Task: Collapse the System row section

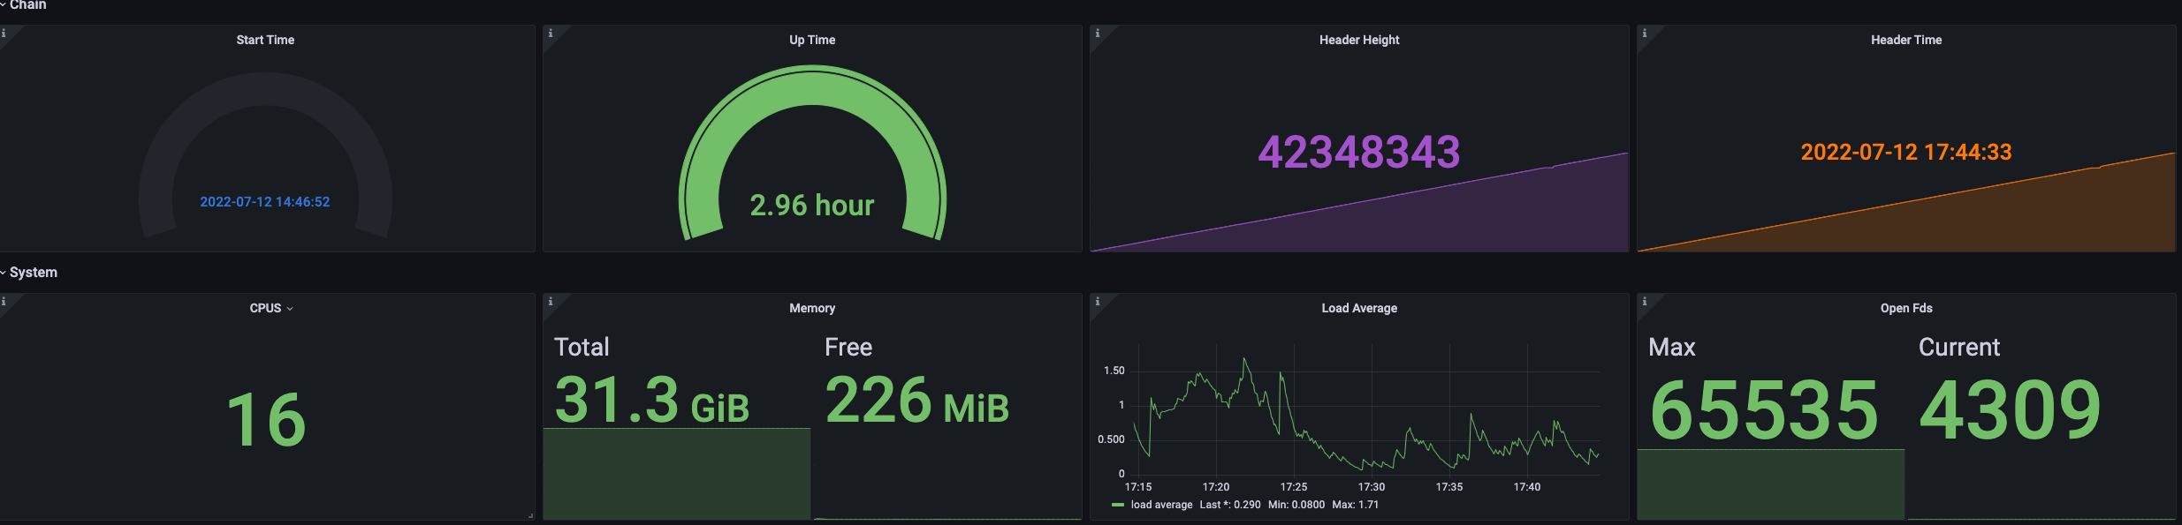Action: tap(29, 273)
